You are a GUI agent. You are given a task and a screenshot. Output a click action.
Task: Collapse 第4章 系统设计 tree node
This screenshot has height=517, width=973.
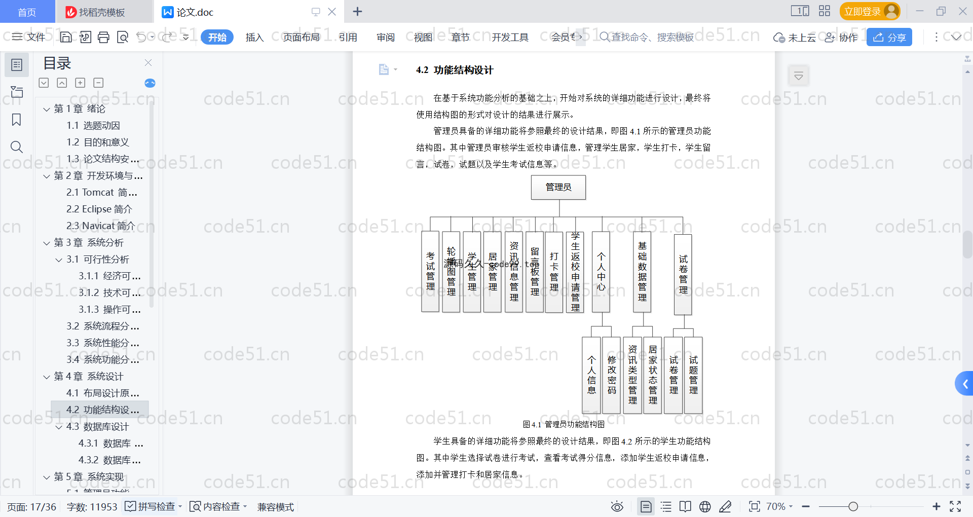coord(47,377)
